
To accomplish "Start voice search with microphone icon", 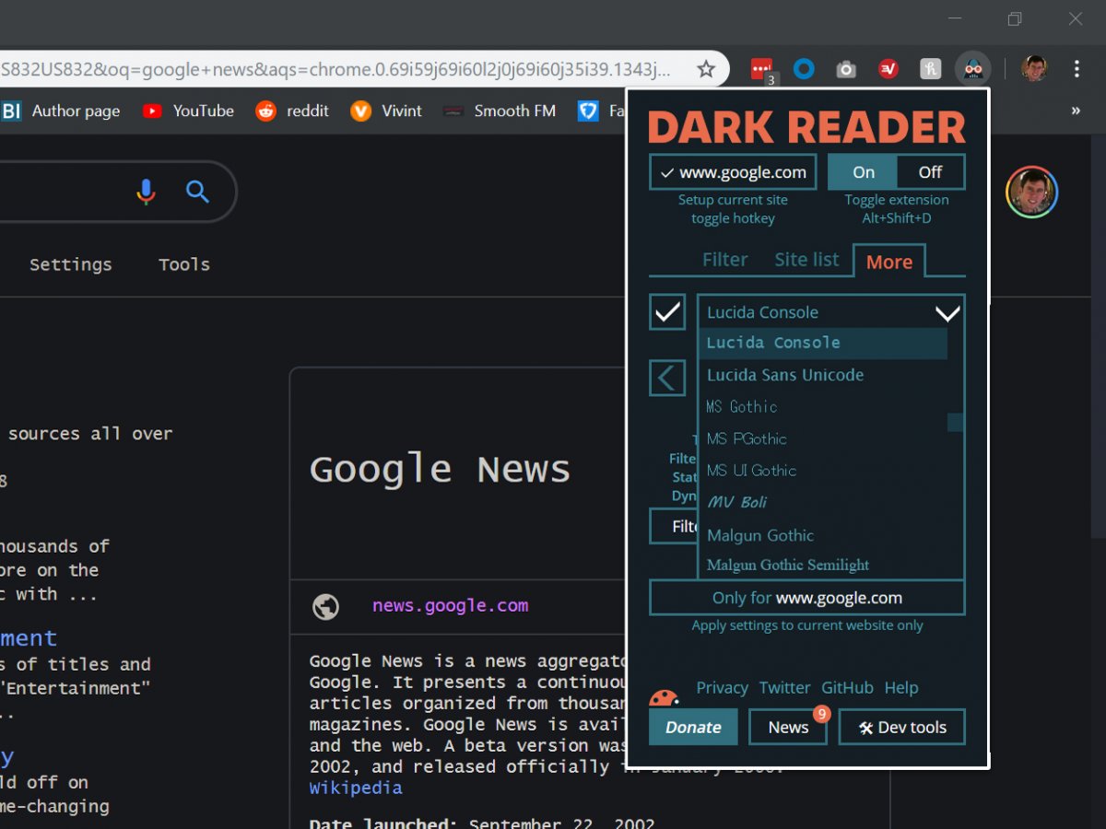I will [x=146, y=192].
